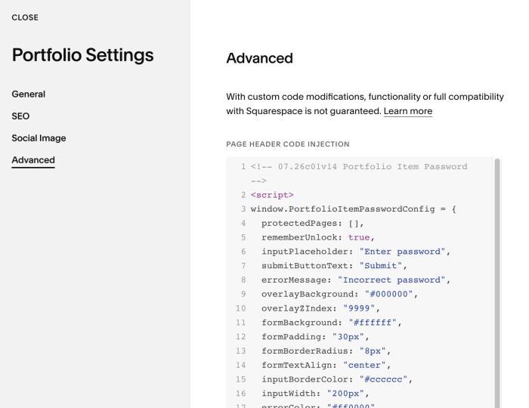Click the formBackground "#ffffff" value

[x=373, y=323]
